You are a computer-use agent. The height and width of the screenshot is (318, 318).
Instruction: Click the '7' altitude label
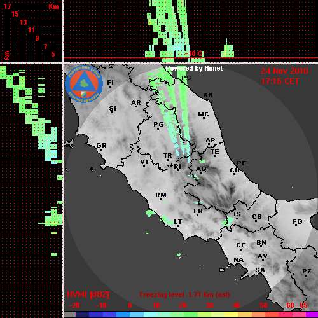click(x=45, y=46)
